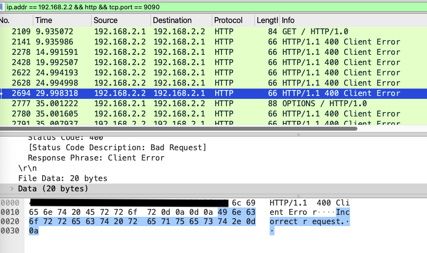427x253 pixels.
Task: Sort by the Info column header
Action: point(353,21)
